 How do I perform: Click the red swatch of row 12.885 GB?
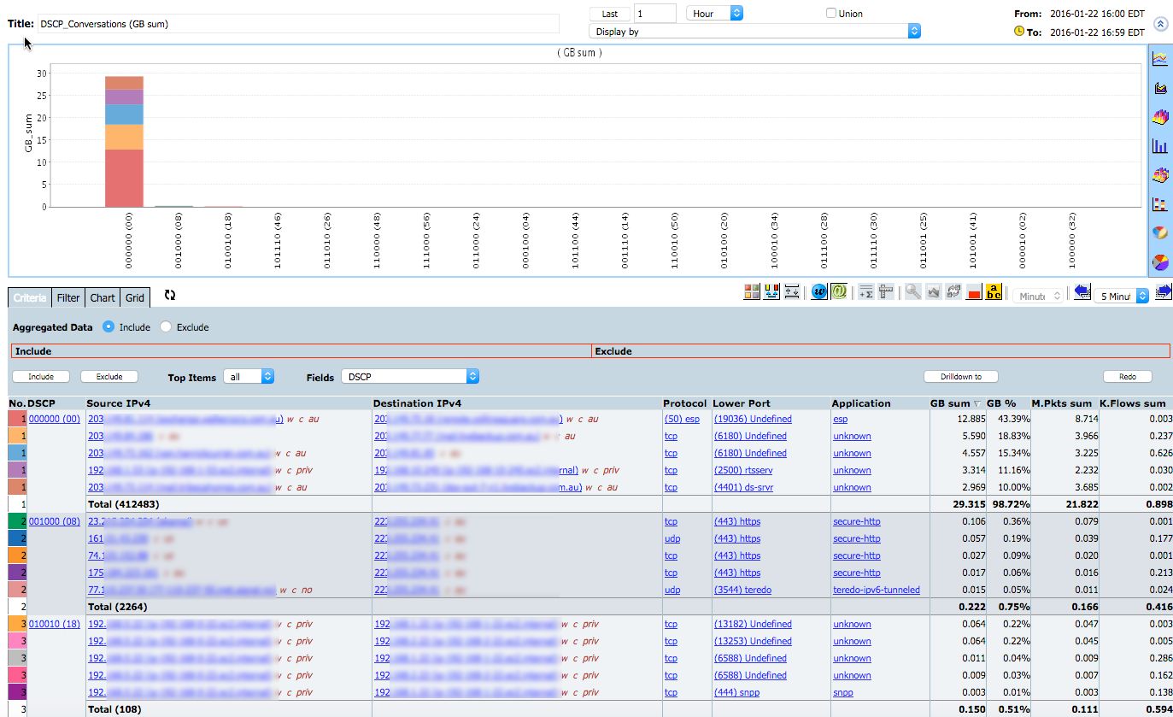click(17, 419)
